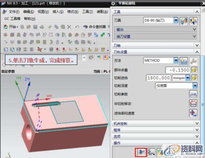Image resolution: width=205 pixels, height=158 pixels.
Task: Click the new file icon
Action: (x=22, y=27)
